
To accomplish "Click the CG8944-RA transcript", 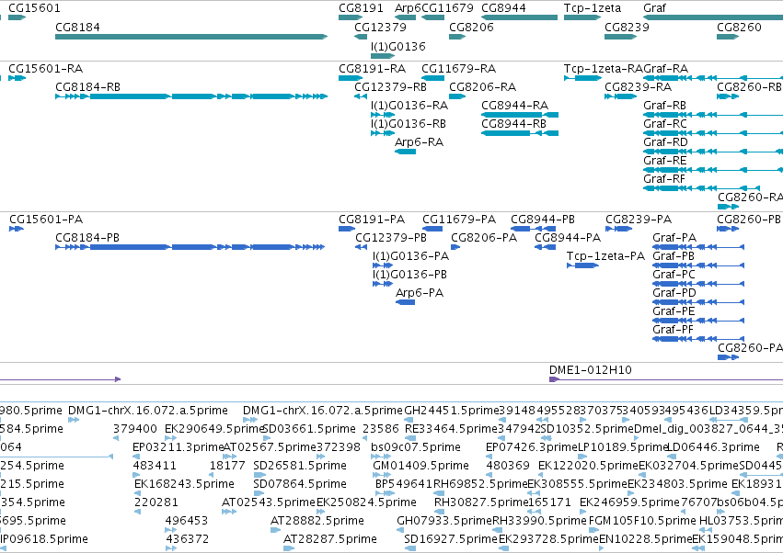I will point(520,115).
